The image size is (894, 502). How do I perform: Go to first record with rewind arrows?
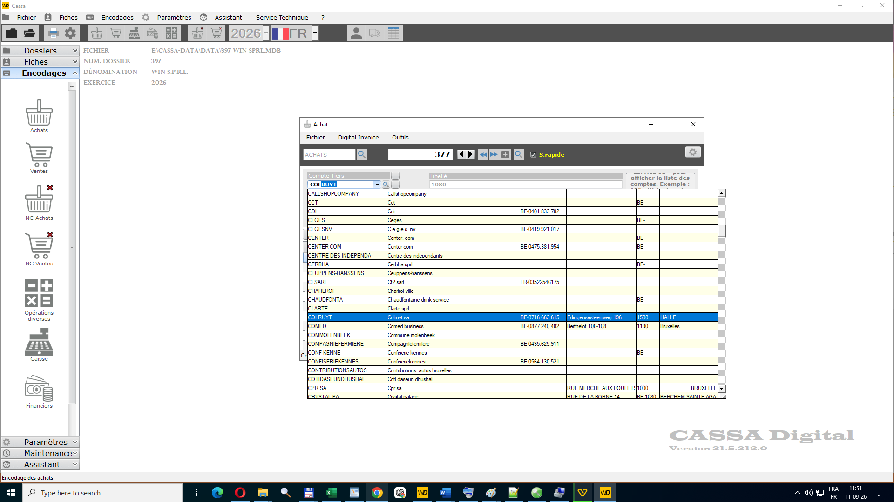coord(483,154)
